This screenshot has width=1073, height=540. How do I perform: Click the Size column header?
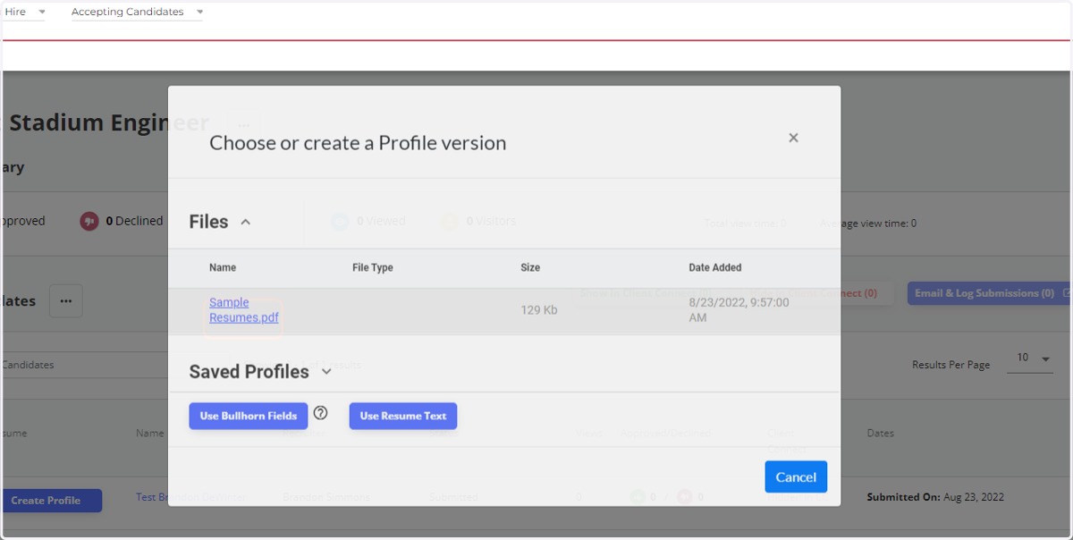click(x=530, y=267)
